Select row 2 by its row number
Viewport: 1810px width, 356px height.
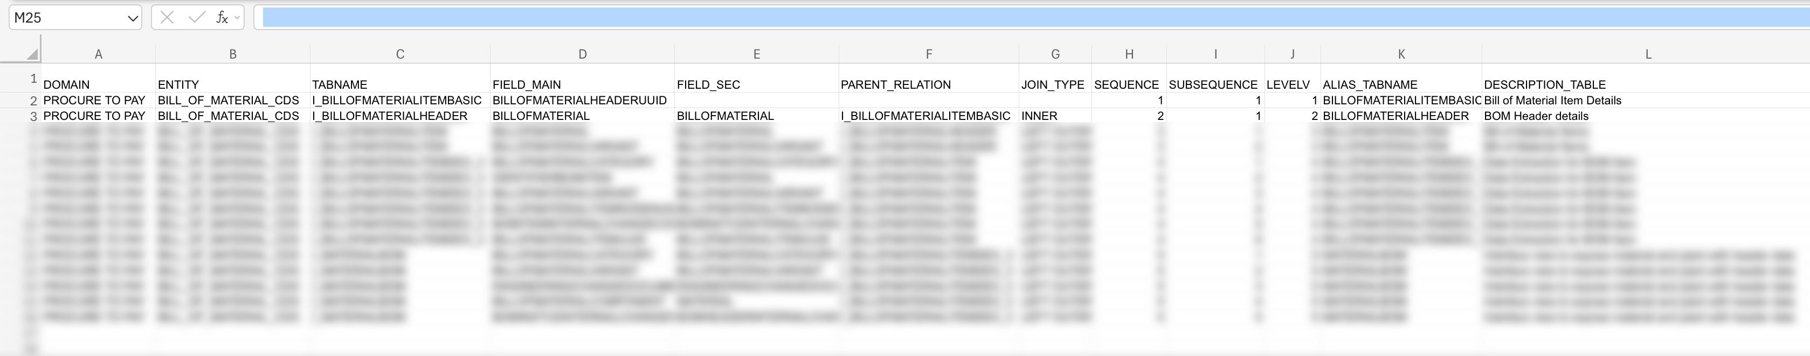tap(33, 101)
